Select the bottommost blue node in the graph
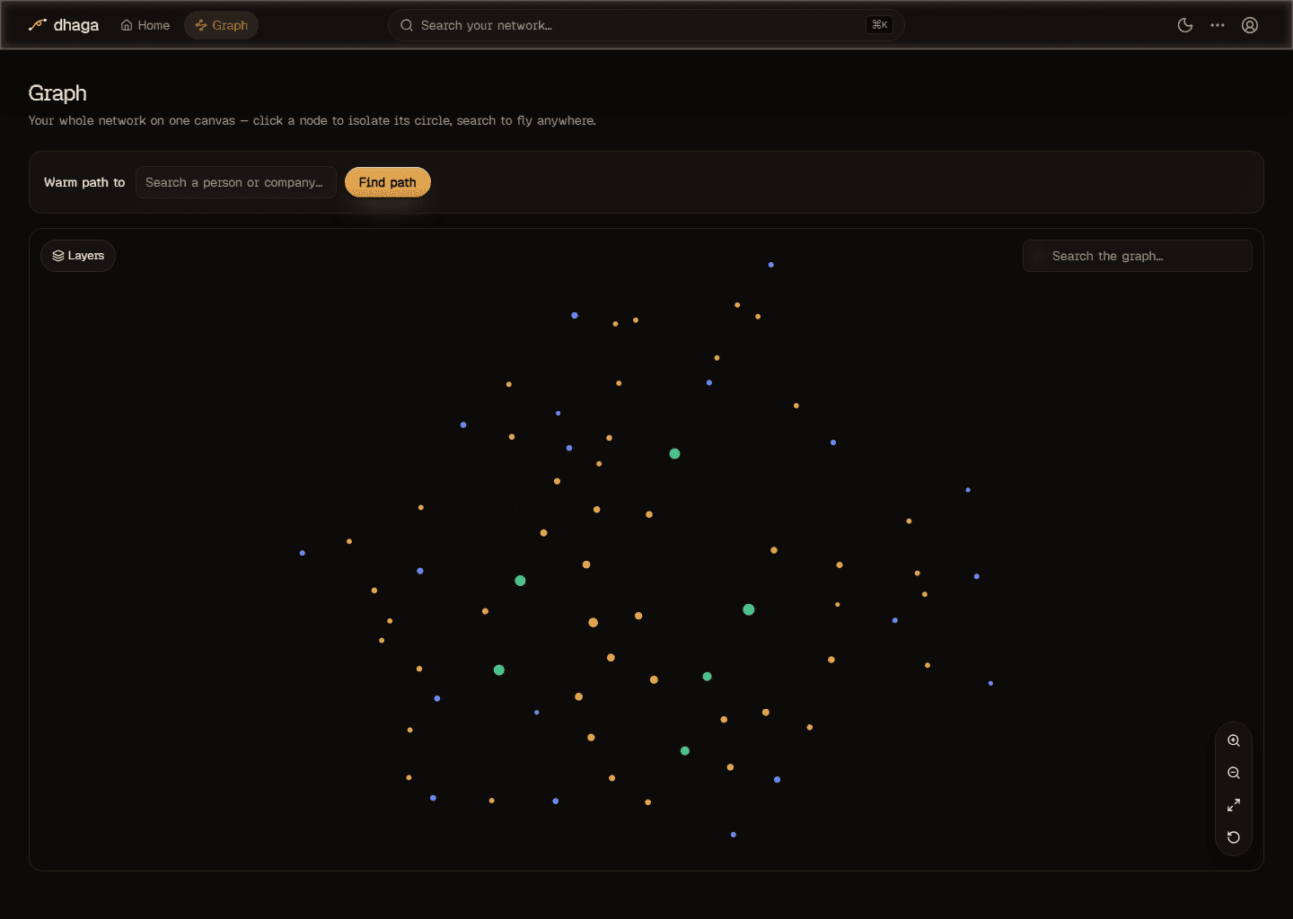1293x919 pixels. [x=734, y=835]
